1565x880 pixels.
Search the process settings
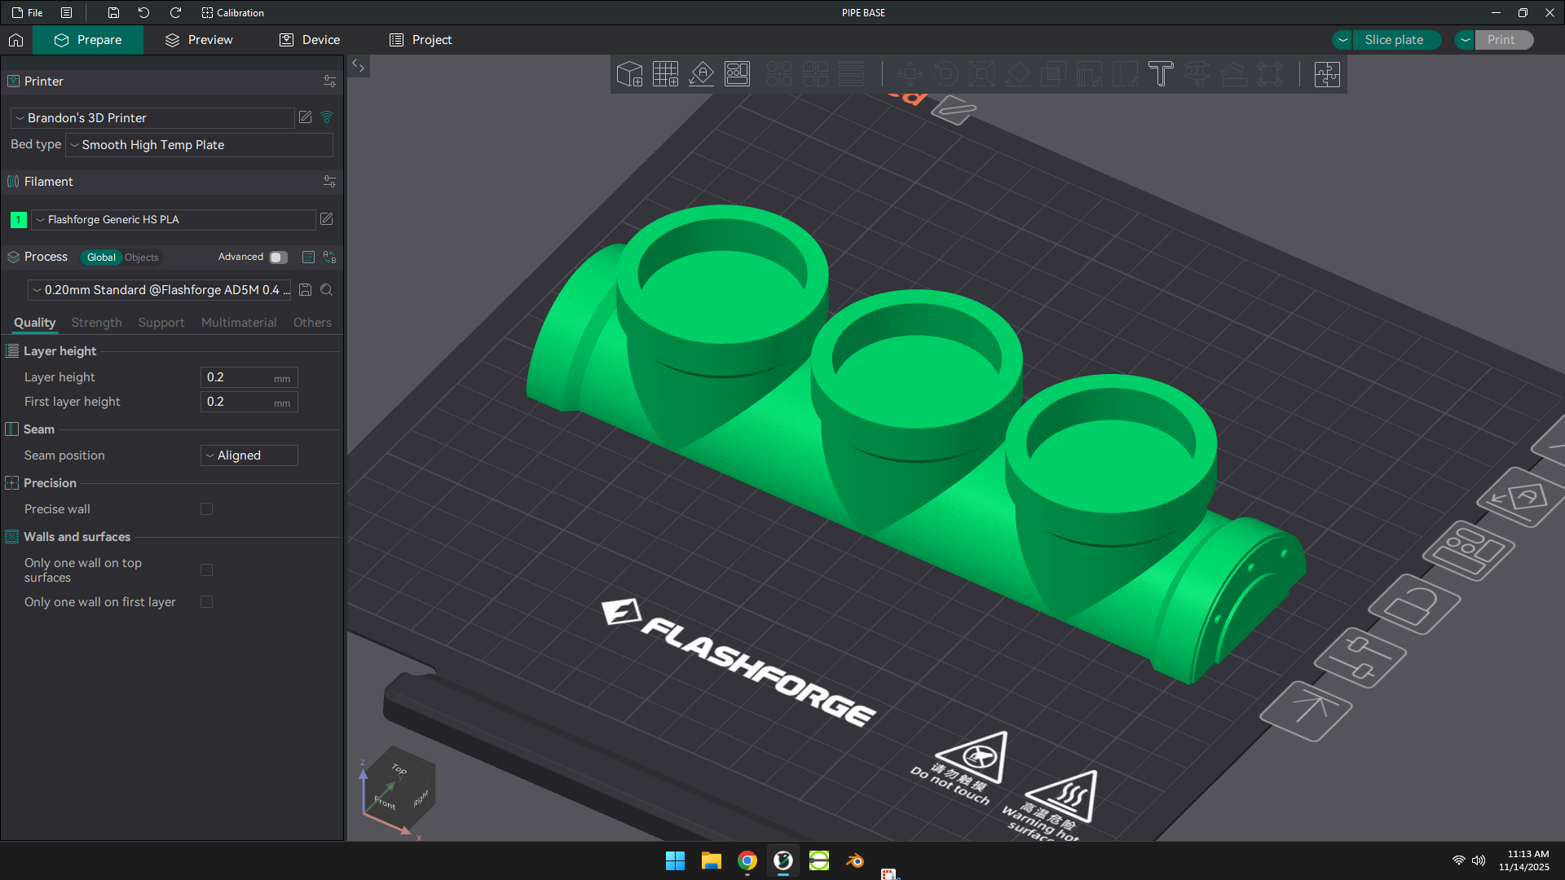(327, 290)
